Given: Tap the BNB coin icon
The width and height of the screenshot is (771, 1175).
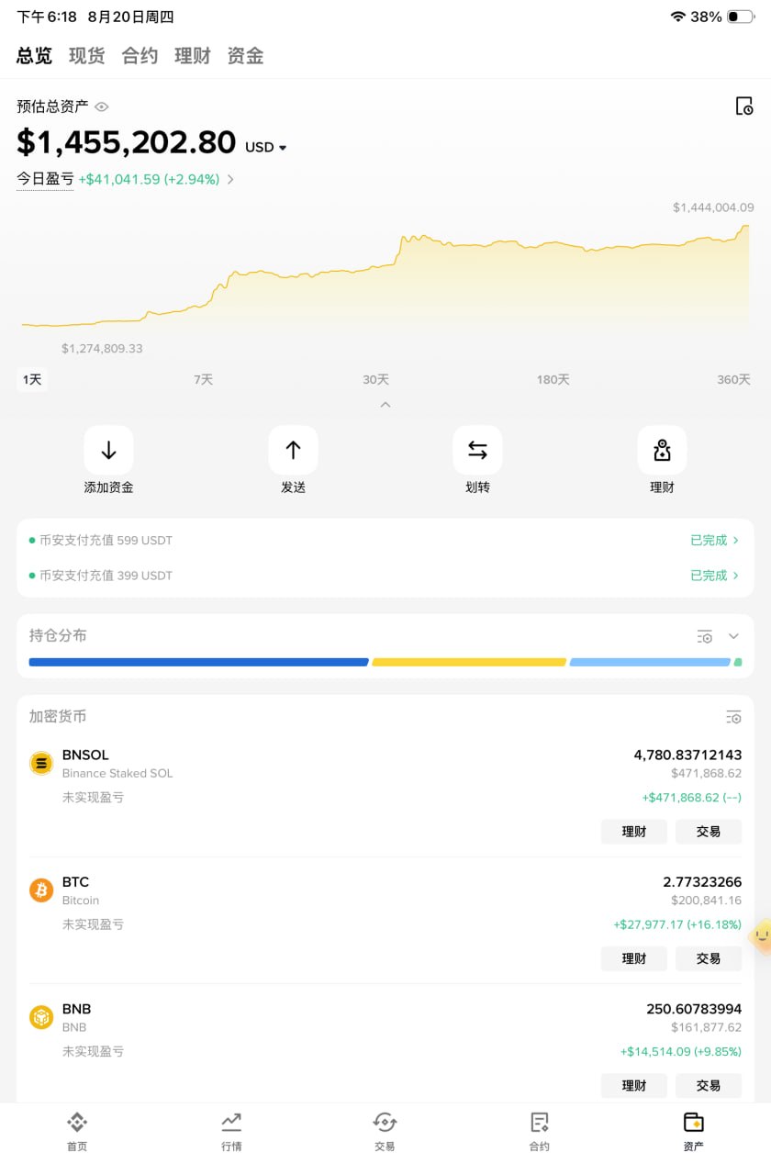Looking at the screenshot, I should tap(41, 1017).
